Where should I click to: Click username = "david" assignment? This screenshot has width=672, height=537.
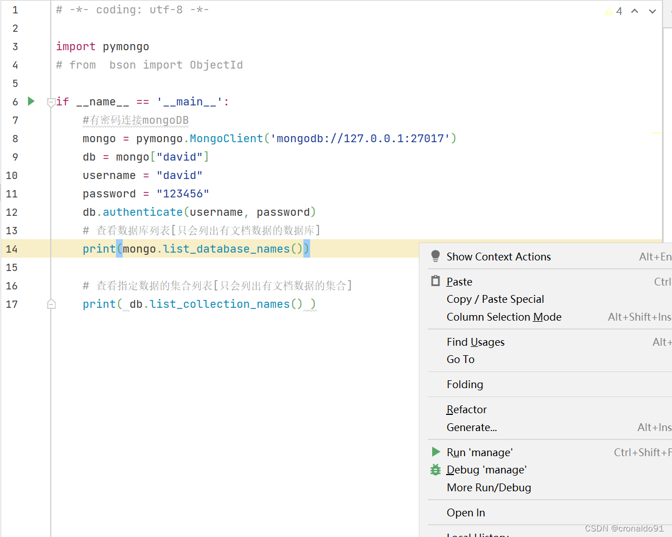coord(142,175)
